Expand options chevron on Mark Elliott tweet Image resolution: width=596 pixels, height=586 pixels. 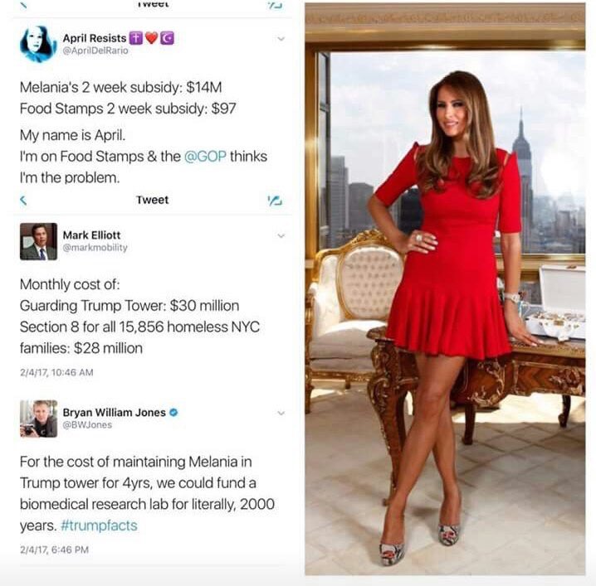pos(281,235)
